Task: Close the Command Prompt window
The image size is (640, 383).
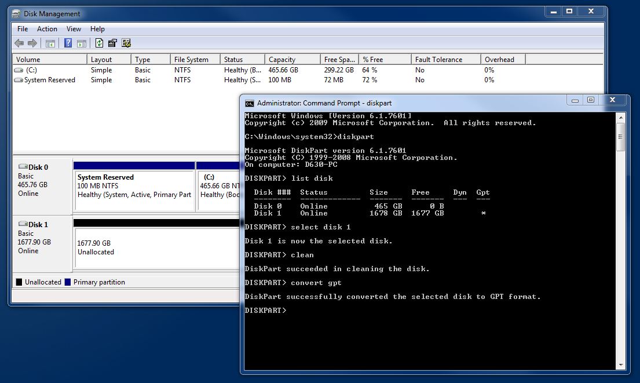Action: point(612,100)
